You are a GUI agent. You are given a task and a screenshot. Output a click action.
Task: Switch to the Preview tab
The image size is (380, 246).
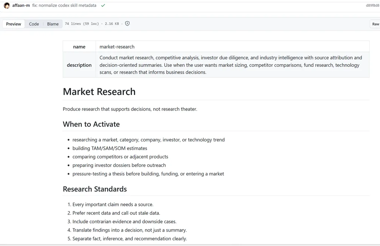[14, 24]
